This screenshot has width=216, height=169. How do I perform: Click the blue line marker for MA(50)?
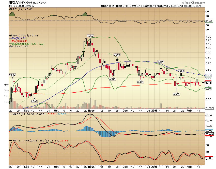(x=10, y=38)
